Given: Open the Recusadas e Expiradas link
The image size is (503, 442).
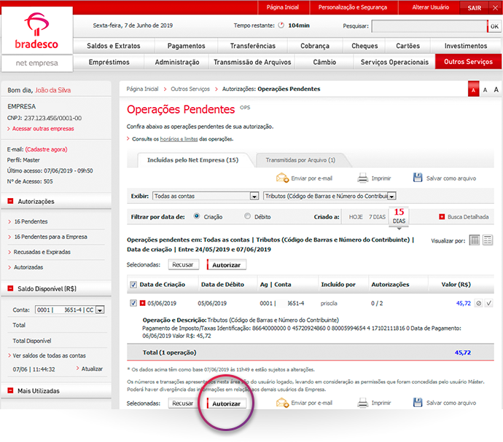Looking at the screenshot, I should click(41, 252).
